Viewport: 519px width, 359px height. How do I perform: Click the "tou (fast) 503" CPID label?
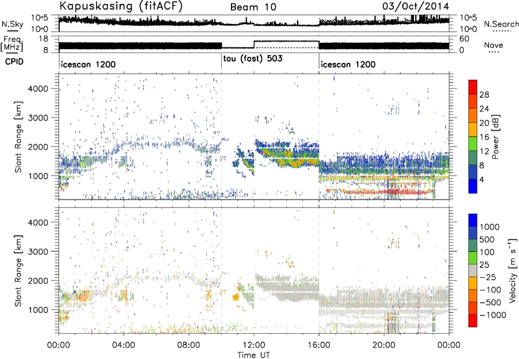coord(253,59)
